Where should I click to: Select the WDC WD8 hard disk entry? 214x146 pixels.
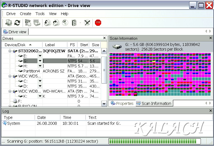tap(51, 91)
